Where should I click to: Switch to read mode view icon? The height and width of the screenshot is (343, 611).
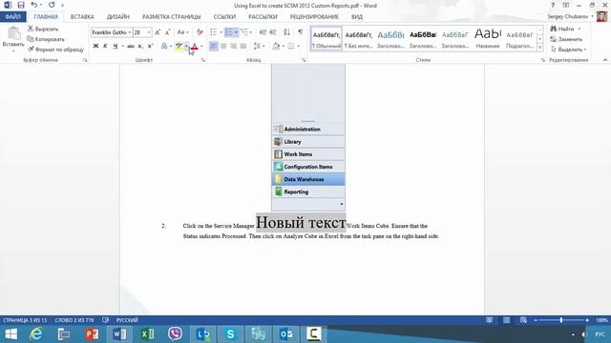489,320
